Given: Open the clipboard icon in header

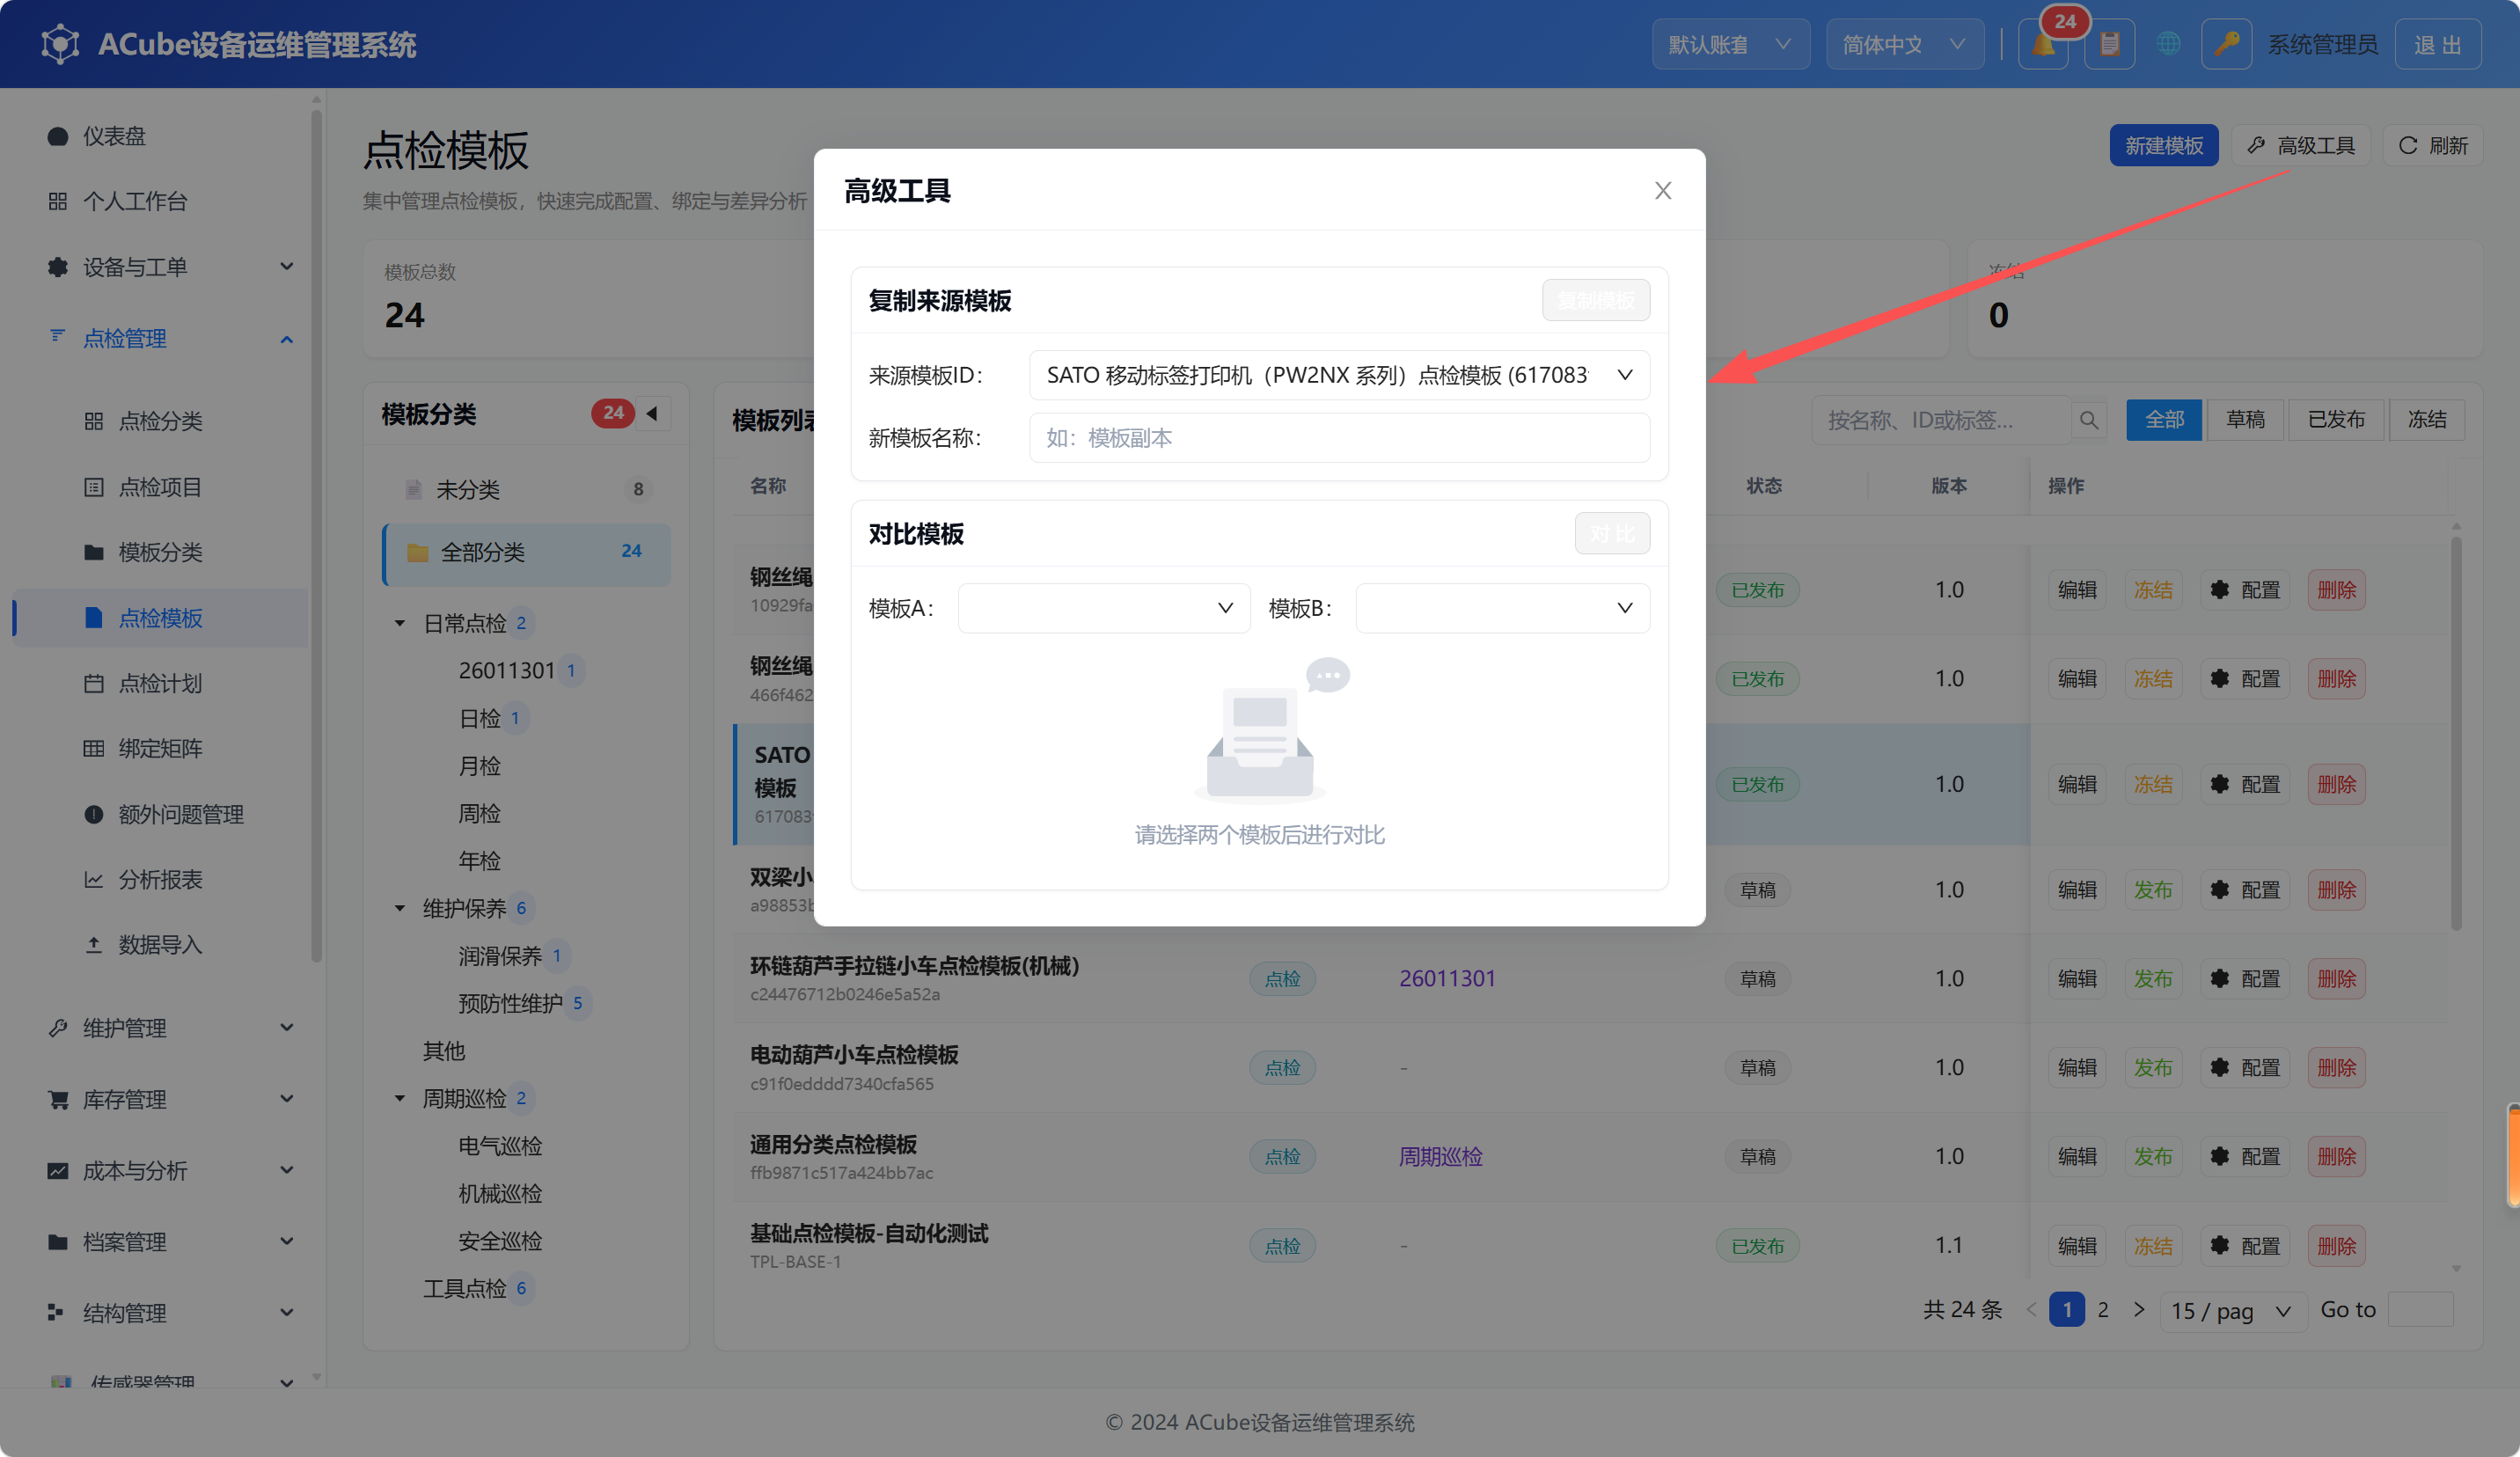Looking at the screenshot, I should tap(2109, 45).
